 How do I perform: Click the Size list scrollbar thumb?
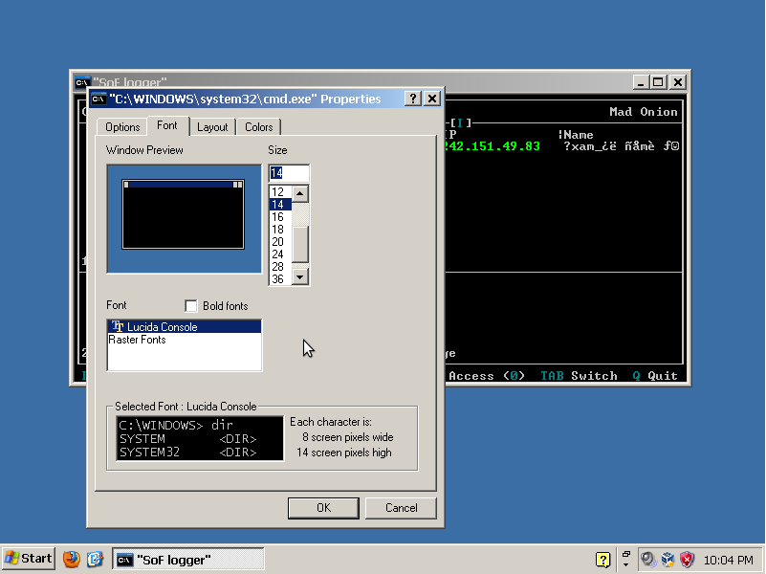300,245
